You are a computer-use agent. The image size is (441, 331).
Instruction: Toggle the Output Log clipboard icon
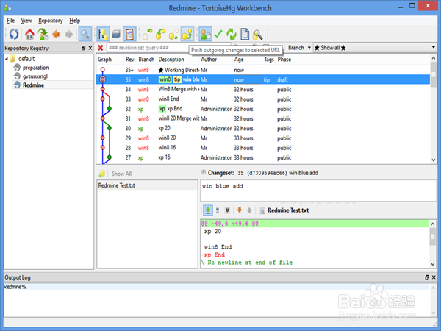pyautogui.click(x=129, y=35)
